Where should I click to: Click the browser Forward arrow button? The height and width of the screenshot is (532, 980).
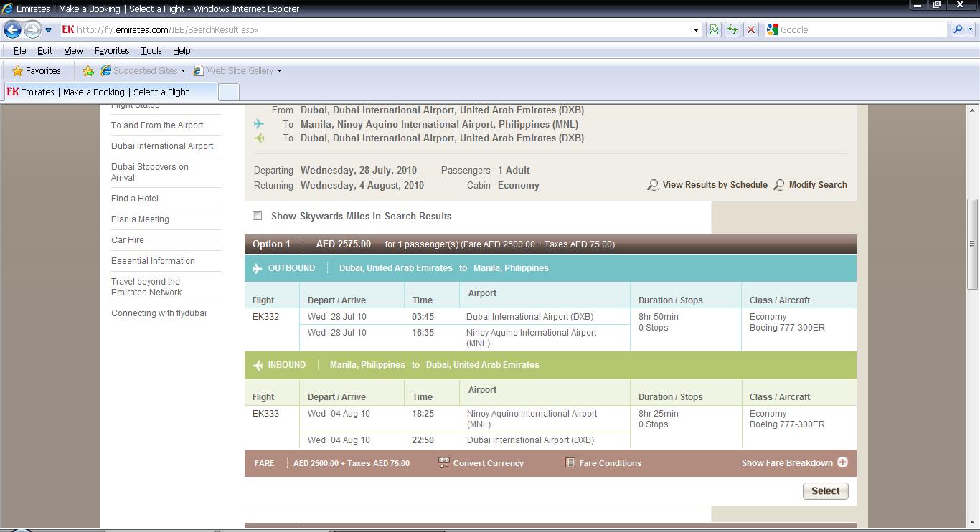point(32,29)
